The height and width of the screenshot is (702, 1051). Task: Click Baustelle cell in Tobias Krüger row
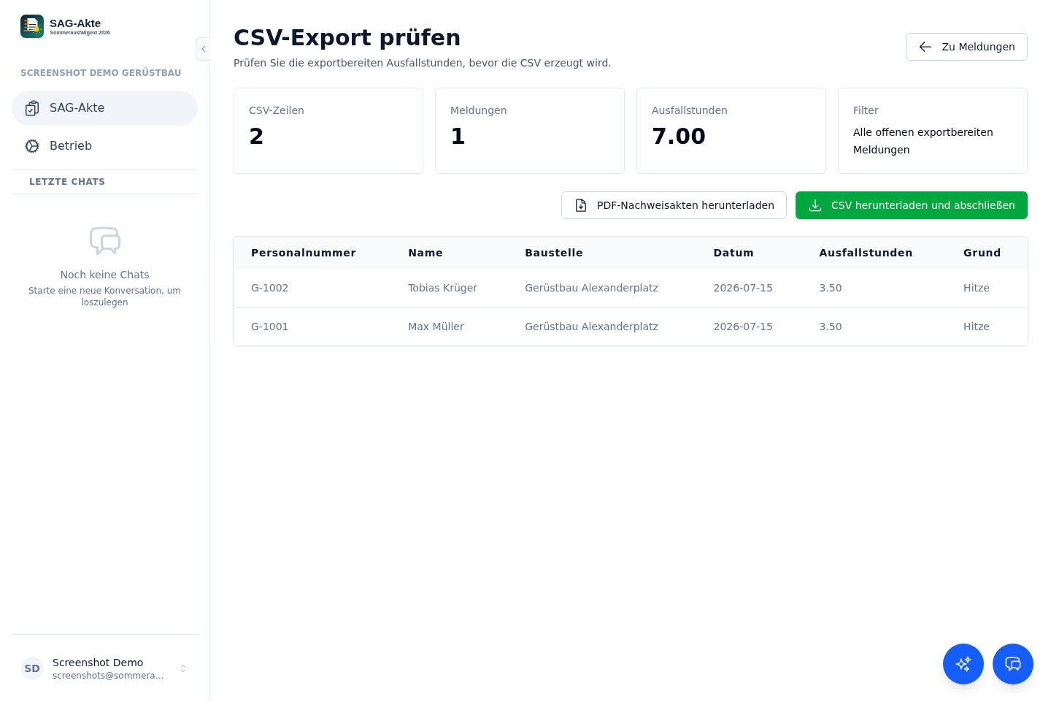[x=591, y=288]
